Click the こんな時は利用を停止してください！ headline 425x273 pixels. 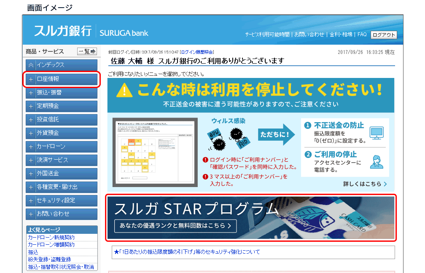[260, 90]
